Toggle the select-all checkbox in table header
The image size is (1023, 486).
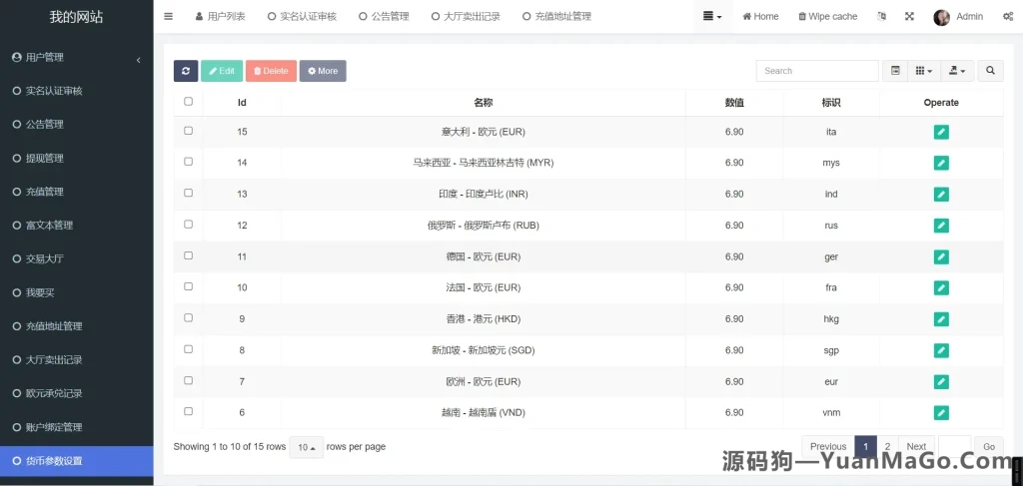click(x=189, y=101)
